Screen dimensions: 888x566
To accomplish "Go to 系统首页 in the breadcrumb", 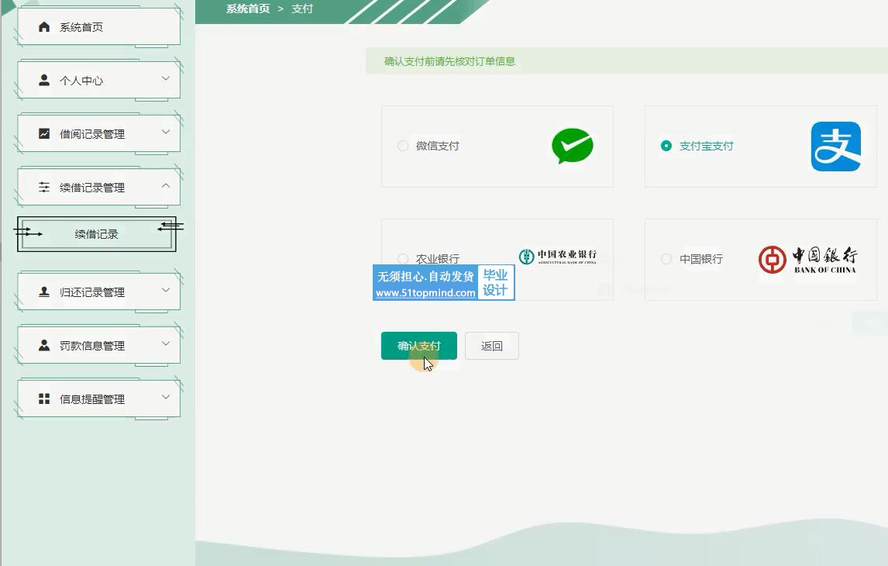I will pos(248,9).
